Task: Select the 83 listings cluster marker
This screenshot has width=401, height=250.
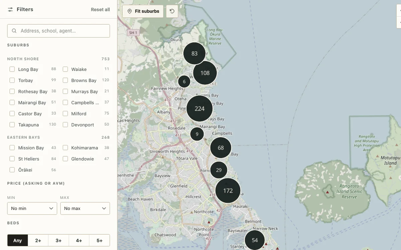Action: (x=194, y=53)
